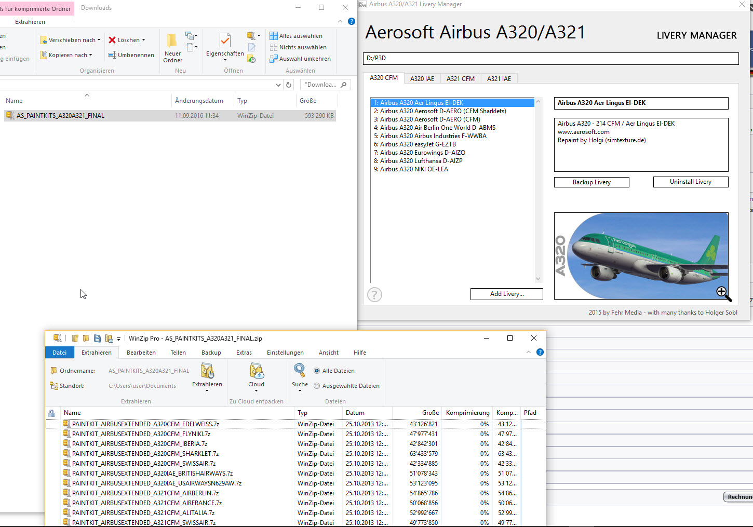Viewport: 753px width, 527px height.
Task: Collapse the Explorer ribbon with the chevron
Action: click(x=340, y=21)
